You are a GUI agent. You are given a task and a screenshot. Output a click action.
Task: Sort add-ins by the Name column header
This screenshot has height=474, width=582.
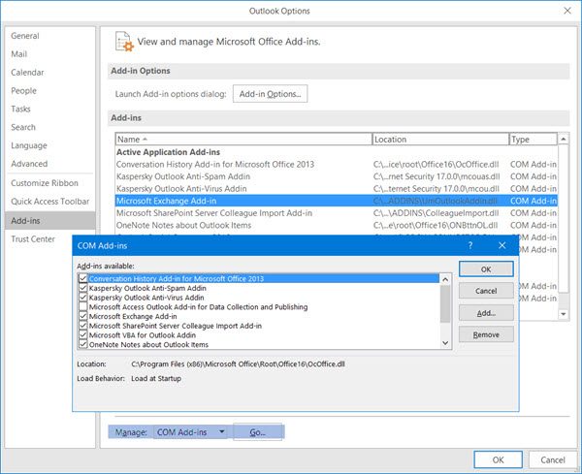click(x=242, y=140)
